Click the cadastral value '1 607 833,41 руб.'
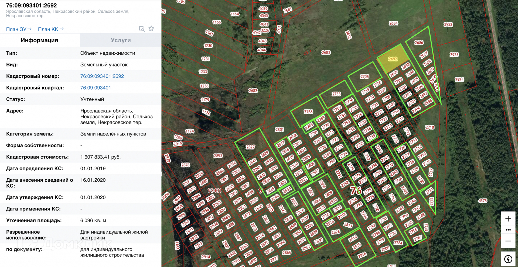 (x=100, y=157)
